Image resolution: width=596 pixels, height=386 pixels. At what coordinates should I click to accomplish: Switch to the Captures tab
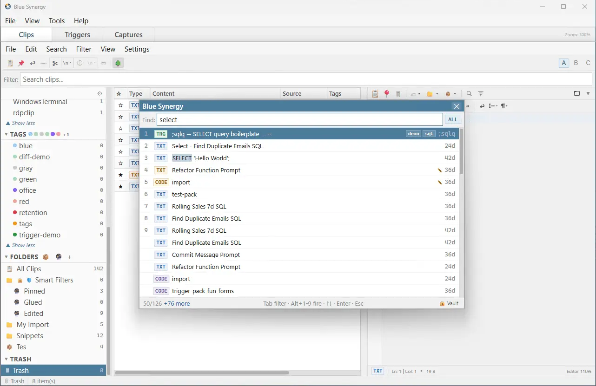click(x=128, y=35)
